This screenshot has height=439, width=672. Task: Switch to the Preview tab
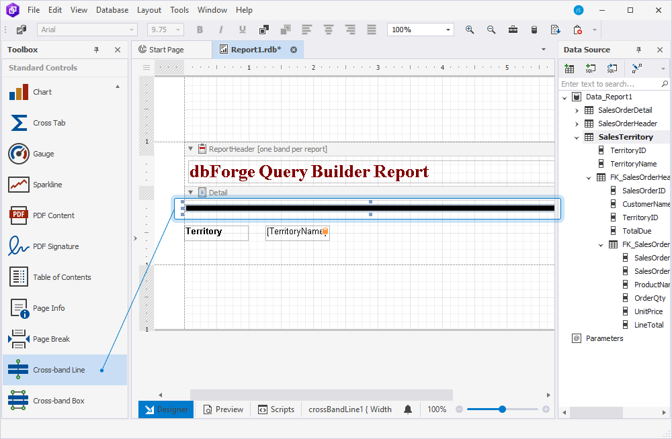tap(223, 409)
